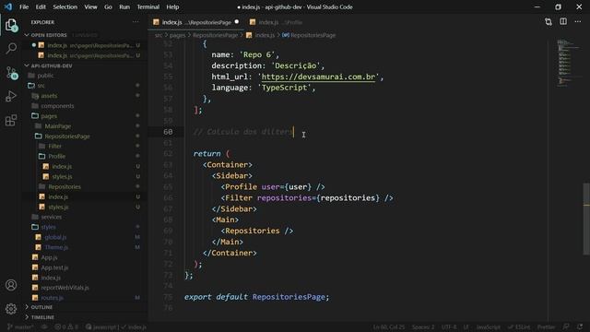
Task: Open the Explorer view in activity bar
Action: click(11, 25)
